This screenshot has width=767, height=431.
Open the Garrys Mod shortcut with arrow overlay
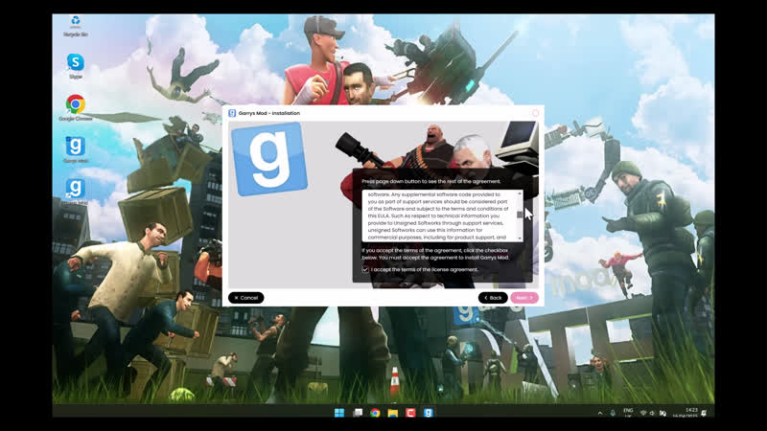[76, 192]
